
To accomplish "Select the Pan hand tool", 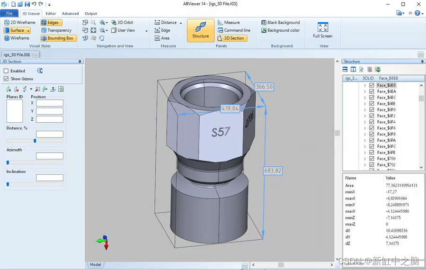I will (x=102, y=38).
